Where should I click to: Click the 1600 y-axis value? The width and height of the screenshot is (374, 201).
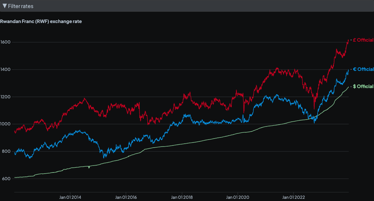pos(5,42)
